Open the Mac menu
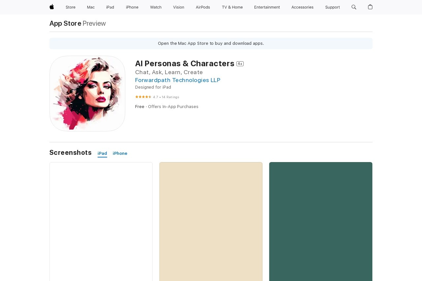This screenshot has height=281, width=422. coord(91,7)
